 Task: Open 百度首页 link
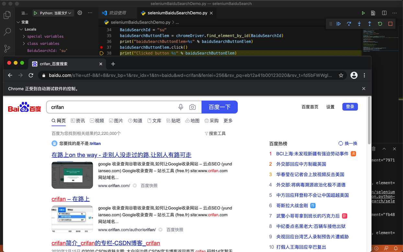pos(310,107)
